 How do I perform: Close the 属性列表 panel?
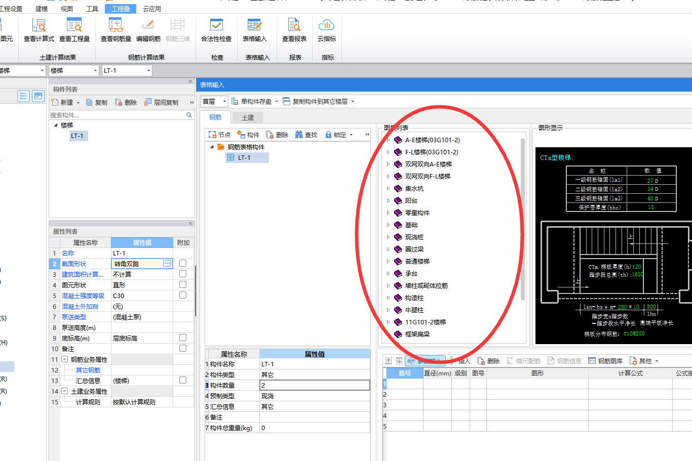190,223
